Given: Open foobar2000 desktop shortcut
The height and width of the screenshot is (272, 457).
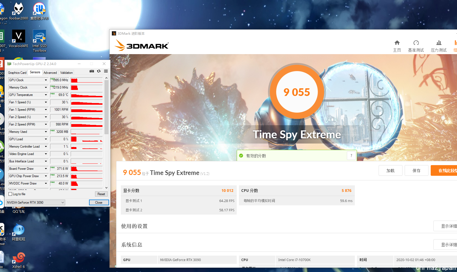Looking at the screenshot, I should pyautogui.click(x=19, y=11).
